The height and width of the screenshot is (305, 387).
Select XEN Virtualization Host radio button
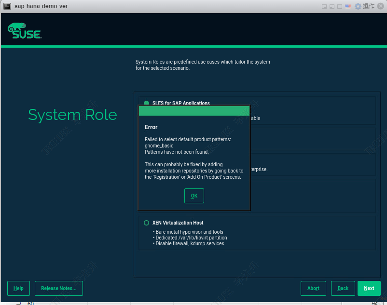[146, 223]
